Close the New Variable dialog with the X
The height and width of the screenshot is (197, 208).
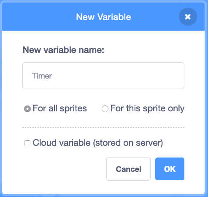tap(188, 17)
